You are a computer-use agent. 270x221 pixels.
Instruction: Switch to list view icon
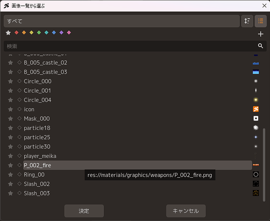(x=261, y=21)
